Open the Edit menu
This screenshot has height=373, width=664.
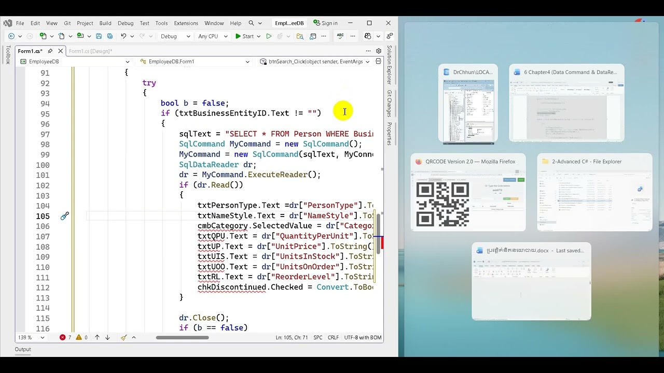[x=35, y=23]
